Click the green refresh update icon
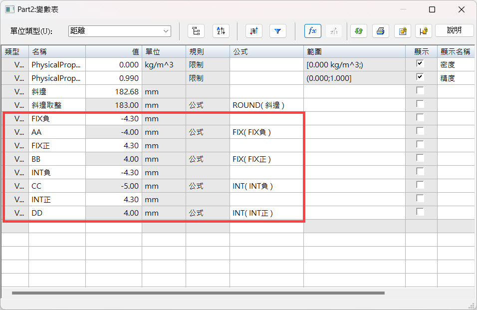The height and width of the screenshot is (310, 477). pyautogui.click(x=358, y=31)
